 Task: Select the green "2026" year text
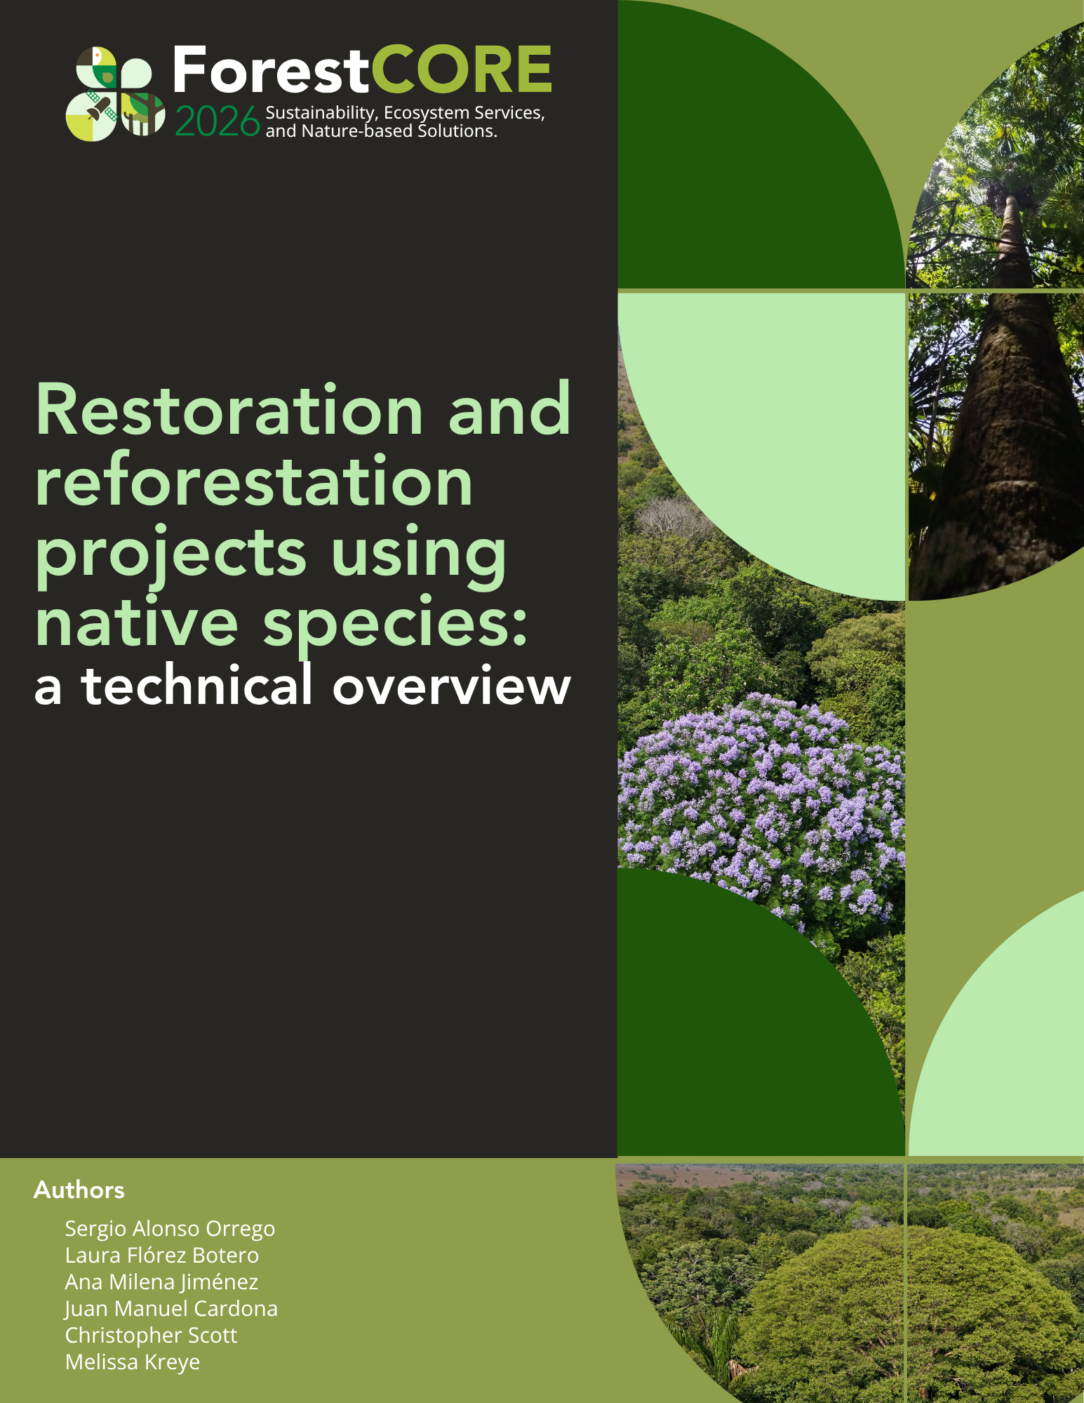click(217, 123)
